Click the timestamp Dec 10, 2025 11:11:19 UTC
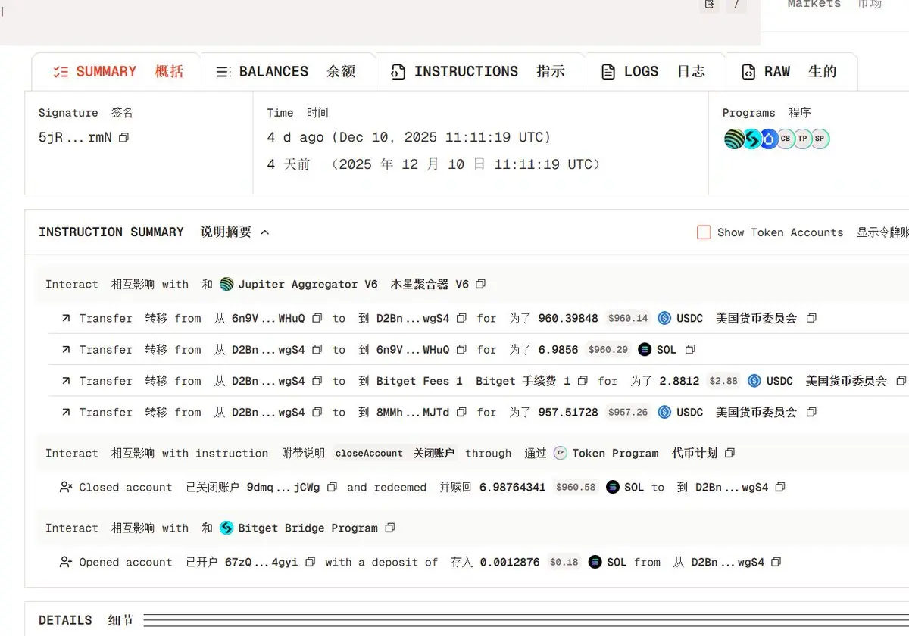 [442, 138]
